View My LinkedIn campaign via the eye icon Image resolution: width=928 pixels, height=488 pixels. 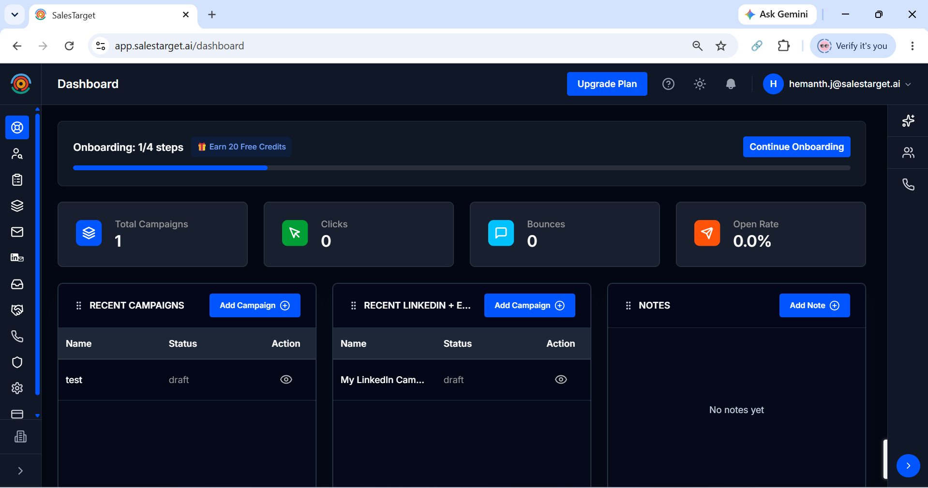561,380
